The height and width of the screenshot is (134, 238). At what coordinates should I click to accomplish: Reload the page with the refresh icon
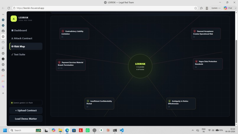(9, 8)
